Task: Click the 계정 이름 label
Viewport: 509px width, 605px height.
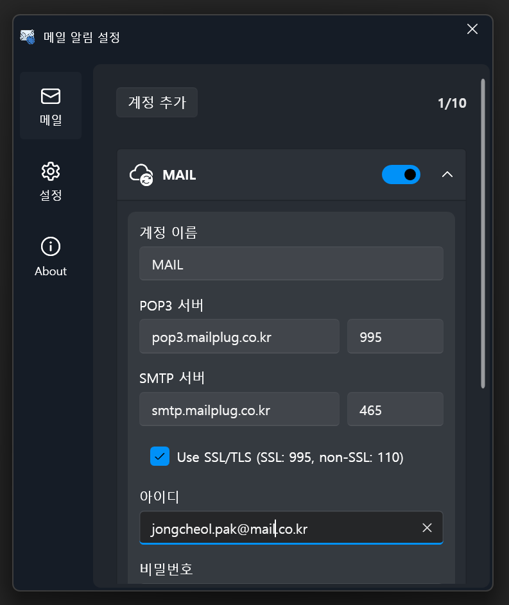Action: 169,233
